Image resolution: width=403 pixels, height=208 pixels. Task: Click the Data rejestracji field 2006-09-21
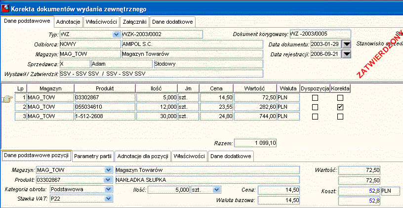click(326, 54)
